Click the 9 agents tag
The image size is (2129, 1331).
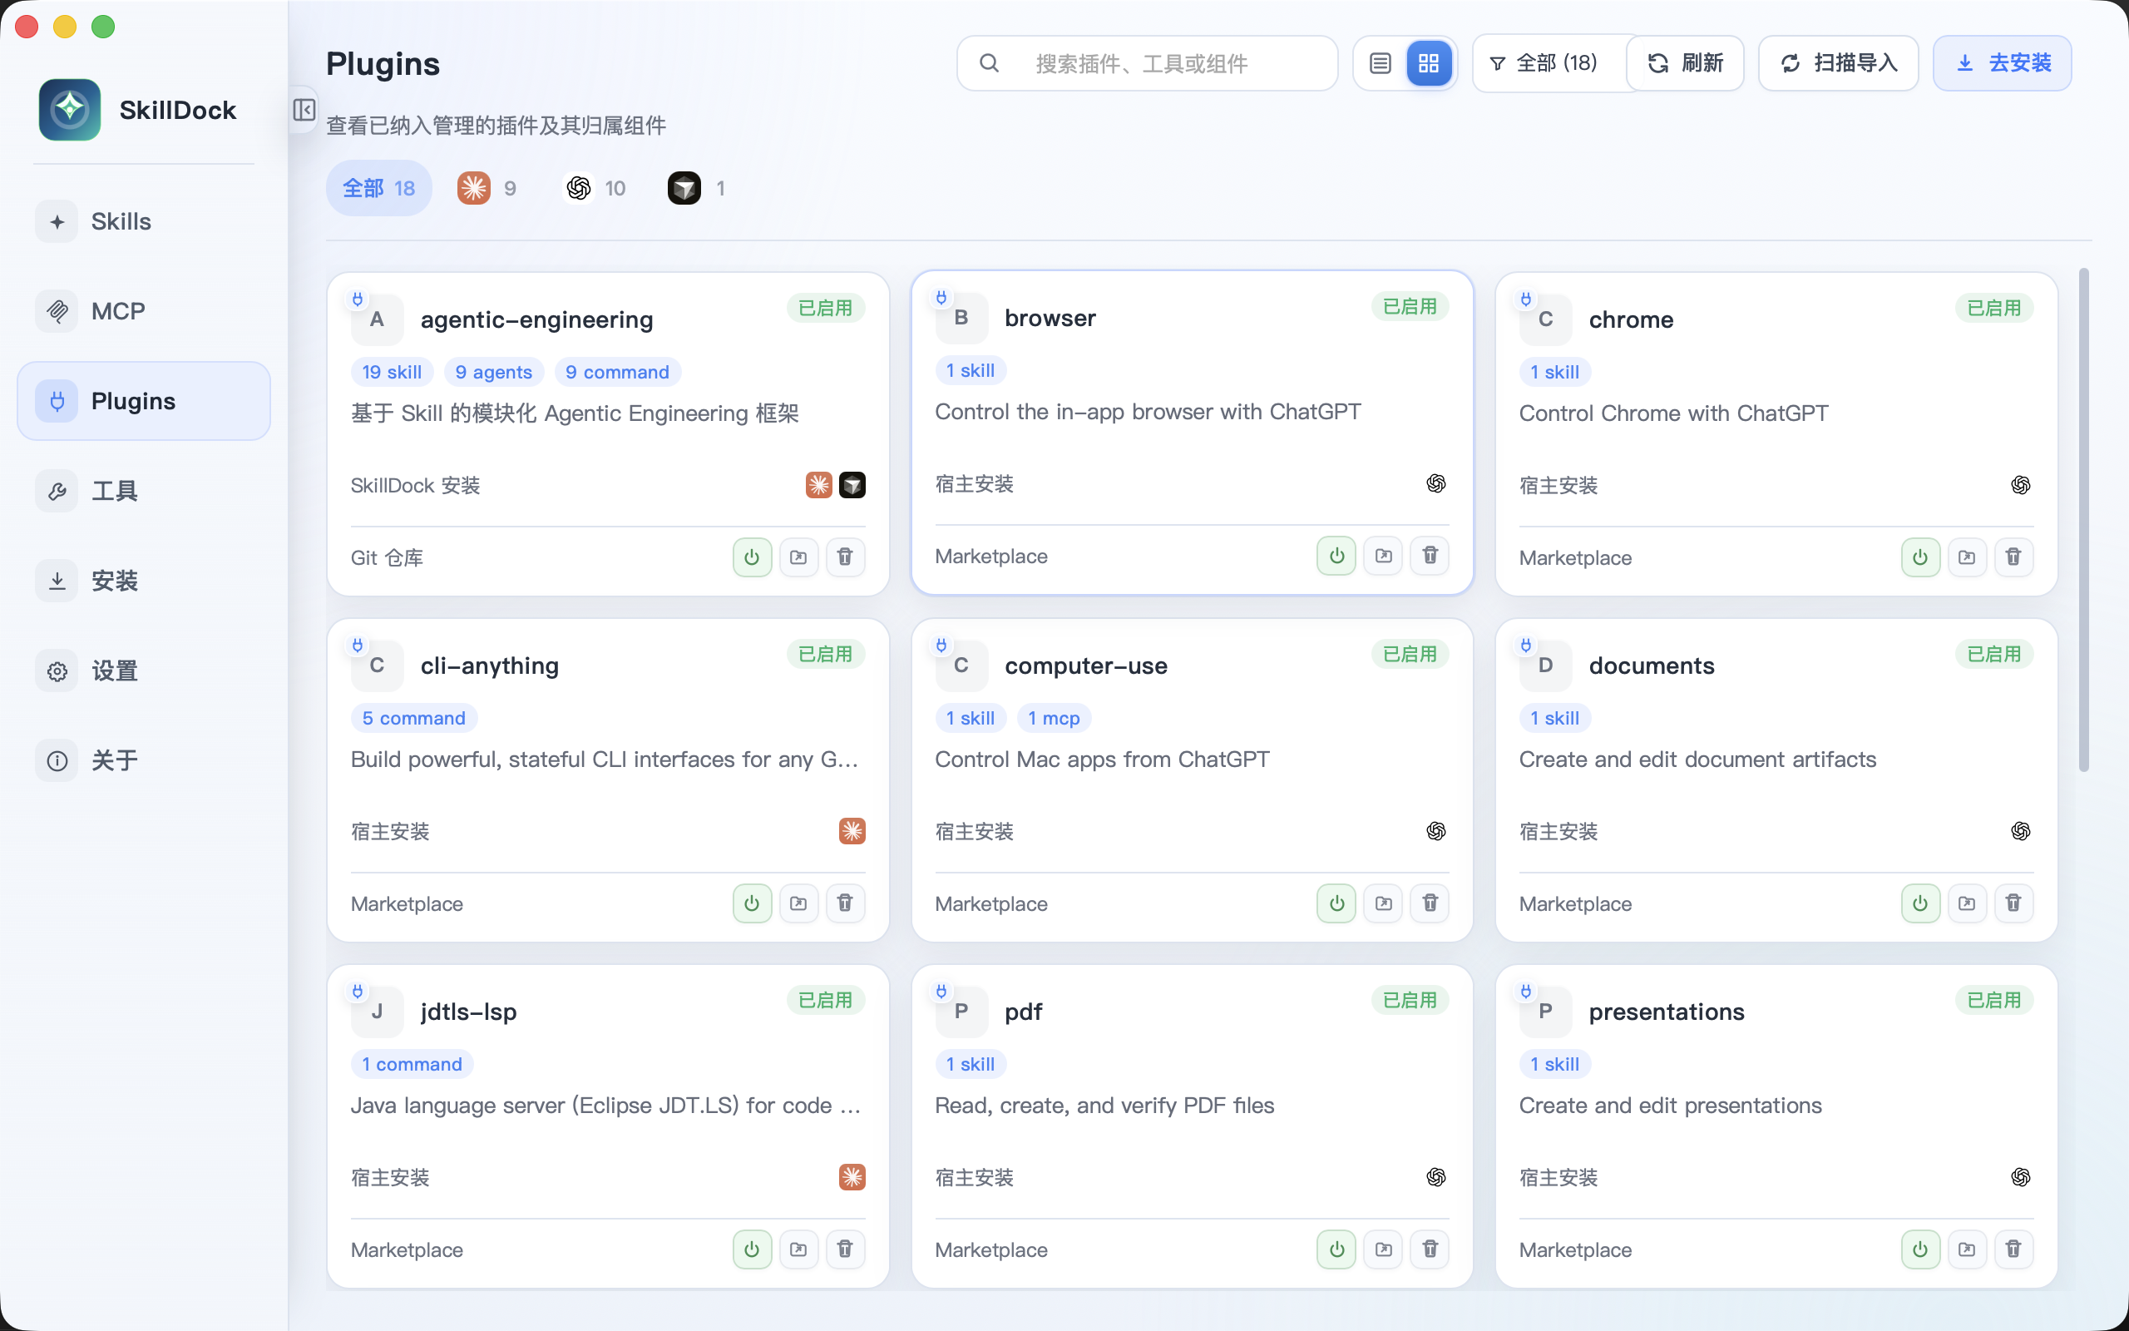[493, 373]
